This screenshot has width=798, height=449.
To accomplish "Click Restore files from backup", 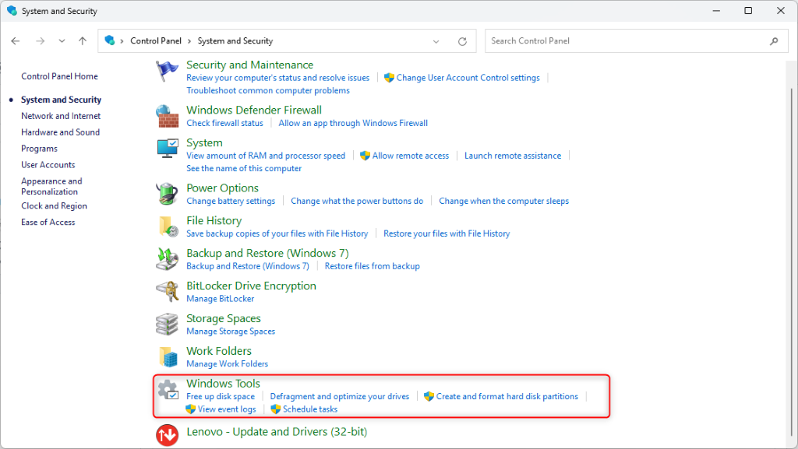I will (372, 266).
